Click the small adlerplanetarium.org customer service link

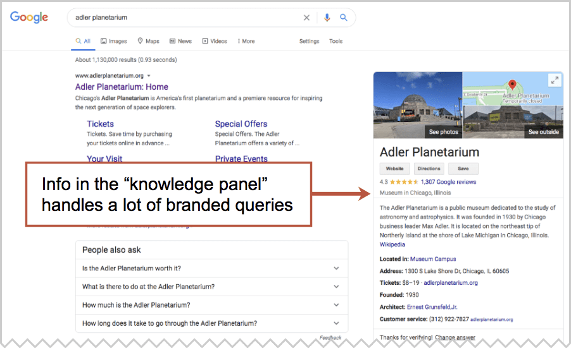[492, 320]
